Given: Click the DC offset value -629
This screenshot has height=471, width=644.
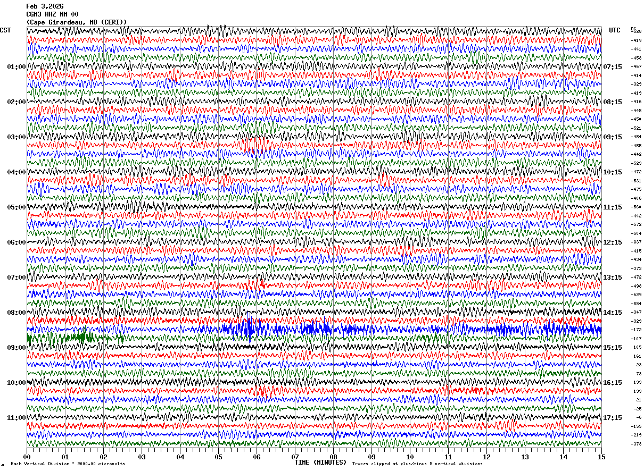Looking at the screenshot, I should click(x=636, y=295).
